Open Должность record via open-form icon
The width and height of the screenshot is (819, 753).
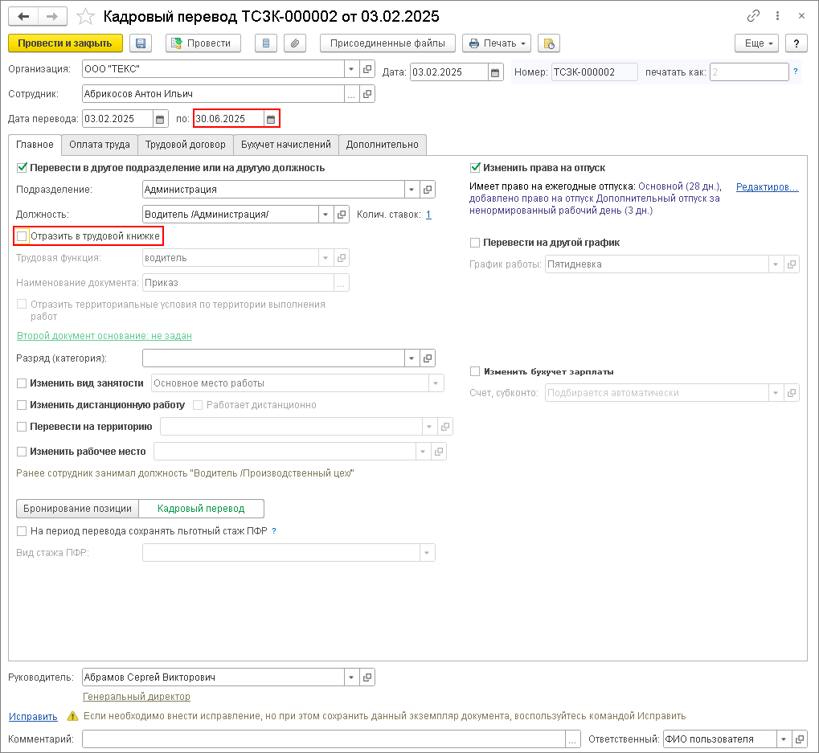coord(342,215)
